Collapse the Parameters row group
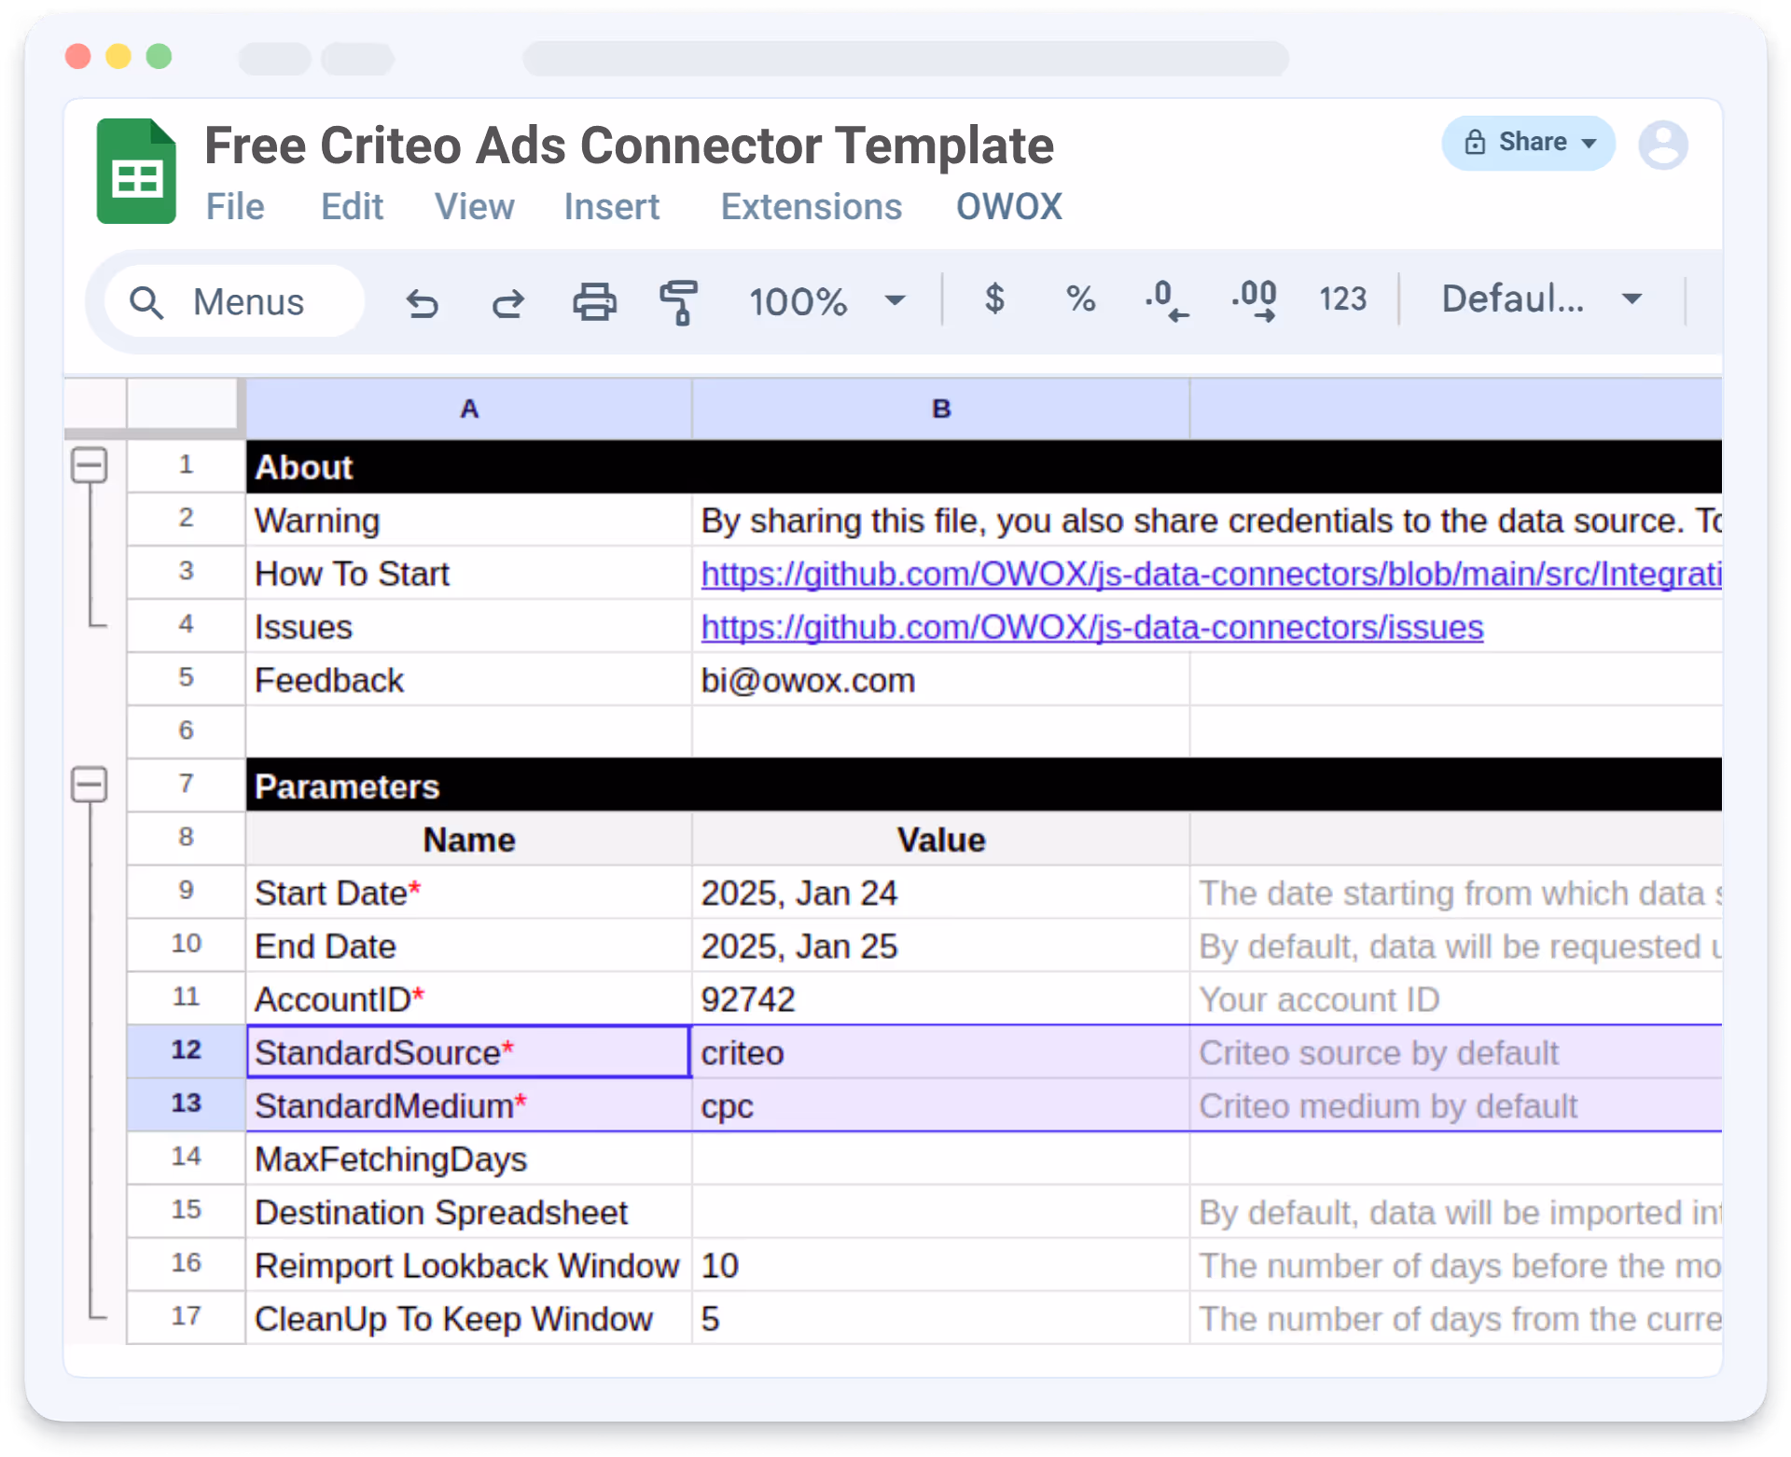1791x1457 pixels. (x=90, y=784)
